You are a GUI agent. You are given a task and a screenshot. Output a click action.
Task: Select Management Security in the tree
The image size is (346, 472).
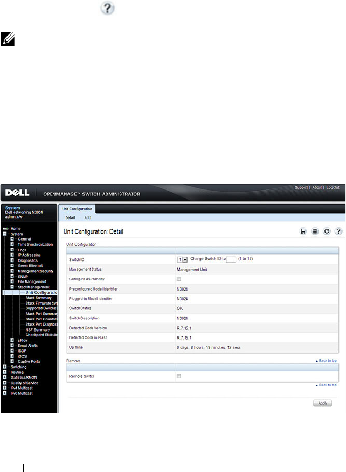(x=35, y=271)
